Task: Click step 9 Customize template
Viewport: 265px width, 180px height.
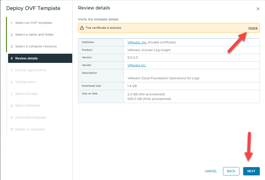Action: point(30,117)
